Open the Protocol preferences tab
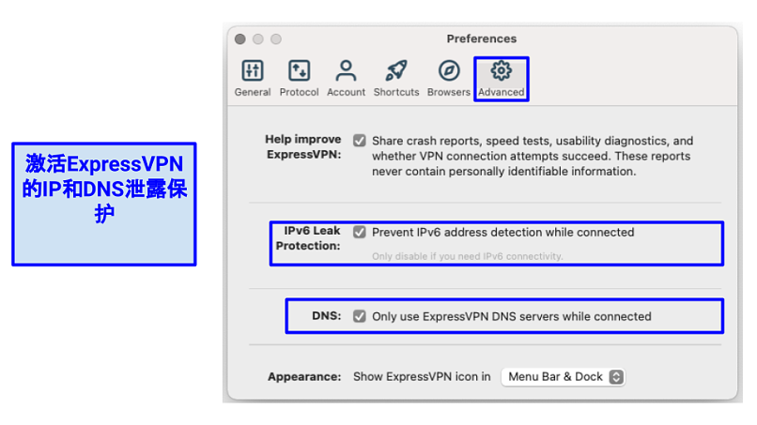The width and height of the screenshot is (757, 425). (299, 79)
